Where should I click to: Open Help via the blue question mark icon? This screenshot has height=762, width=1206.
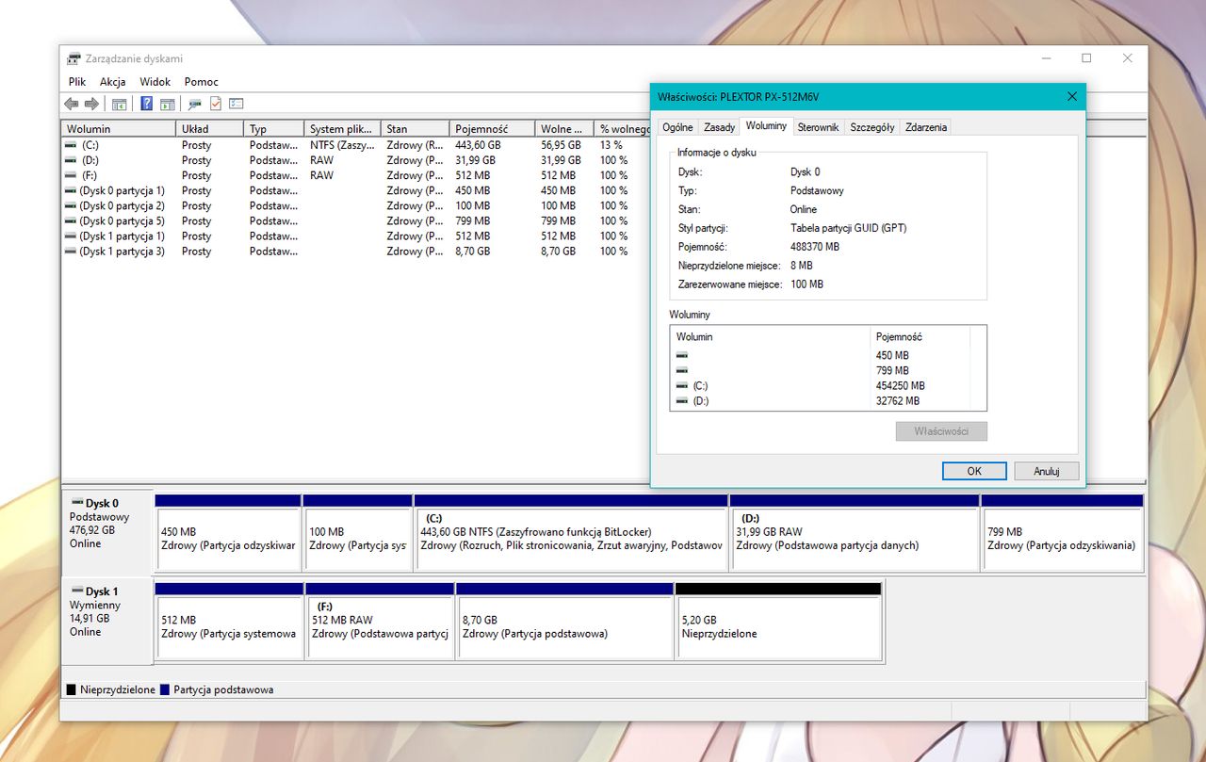pyautogui.click(x=147, y=104)
